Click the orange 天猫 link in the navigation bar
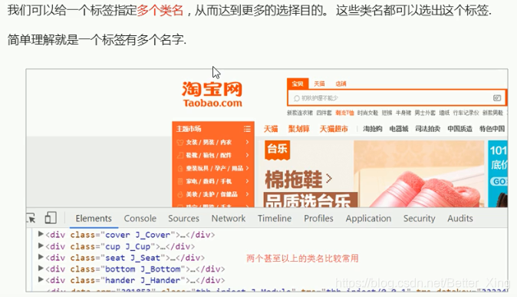 tap(271, 129)
